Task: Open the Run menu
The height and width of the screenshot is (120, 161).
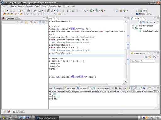Action: point(60,6)
